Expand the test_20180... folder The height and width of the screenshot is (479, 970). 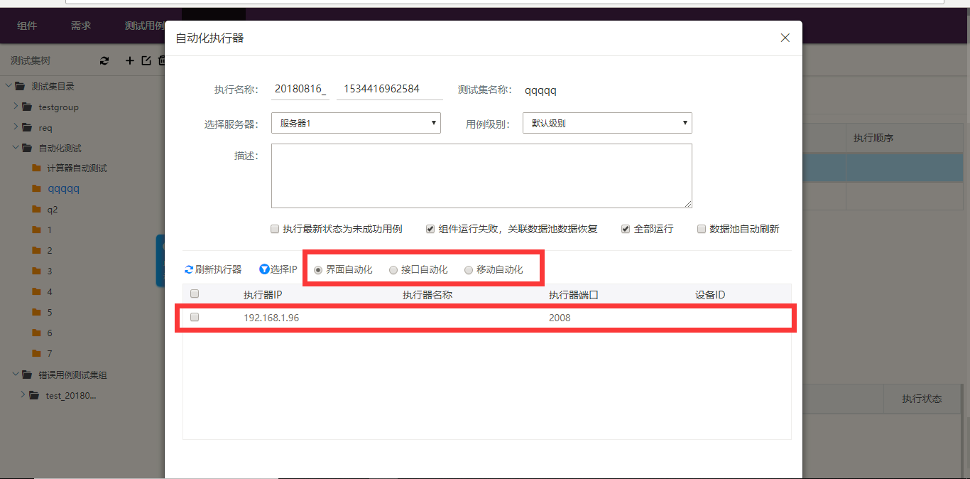click(23, 394)
